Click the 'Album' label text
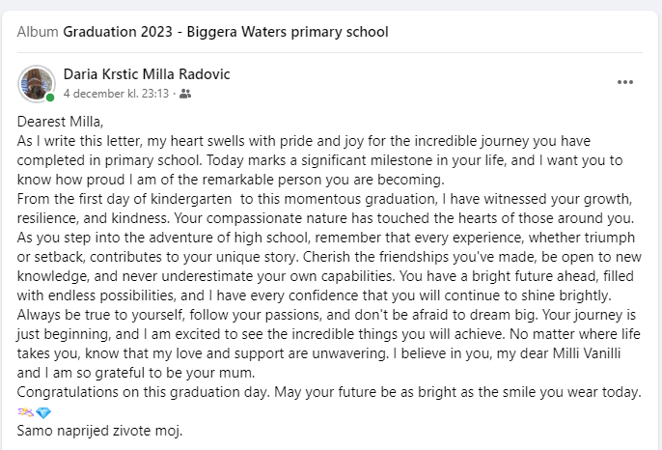Screen dimensions: 662x450 [38, 32]
